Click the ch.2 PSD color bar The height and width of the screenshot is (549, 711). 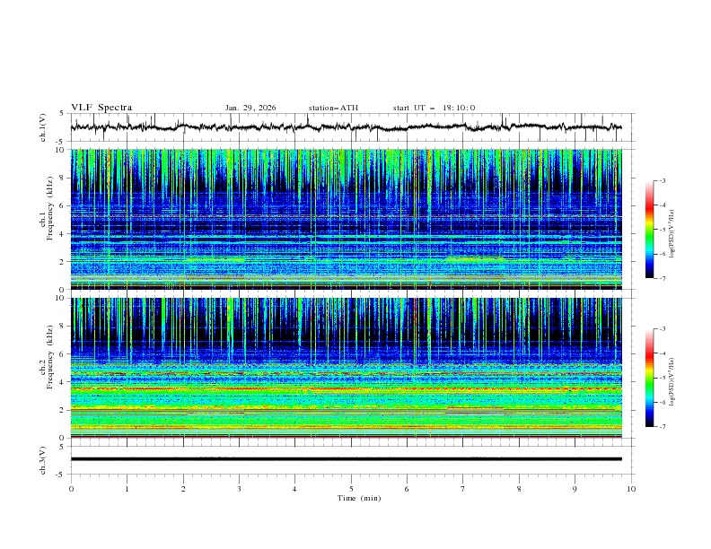(x=650, y=378)
